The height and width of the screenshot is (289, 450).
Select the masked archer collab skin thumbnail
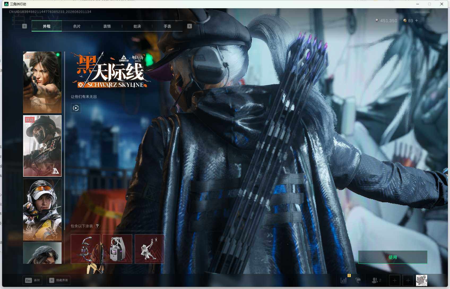[42, 146]
